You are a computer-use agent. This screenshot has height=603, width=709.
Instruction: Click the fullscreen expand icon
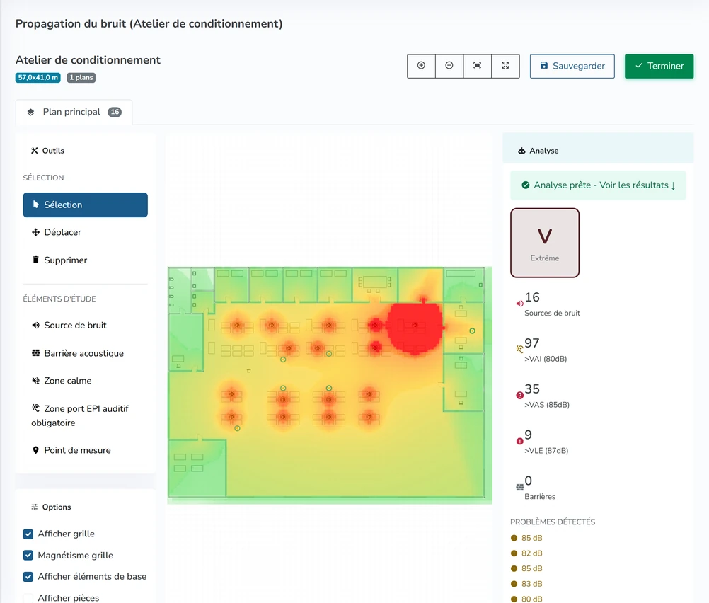coord(505,66)
